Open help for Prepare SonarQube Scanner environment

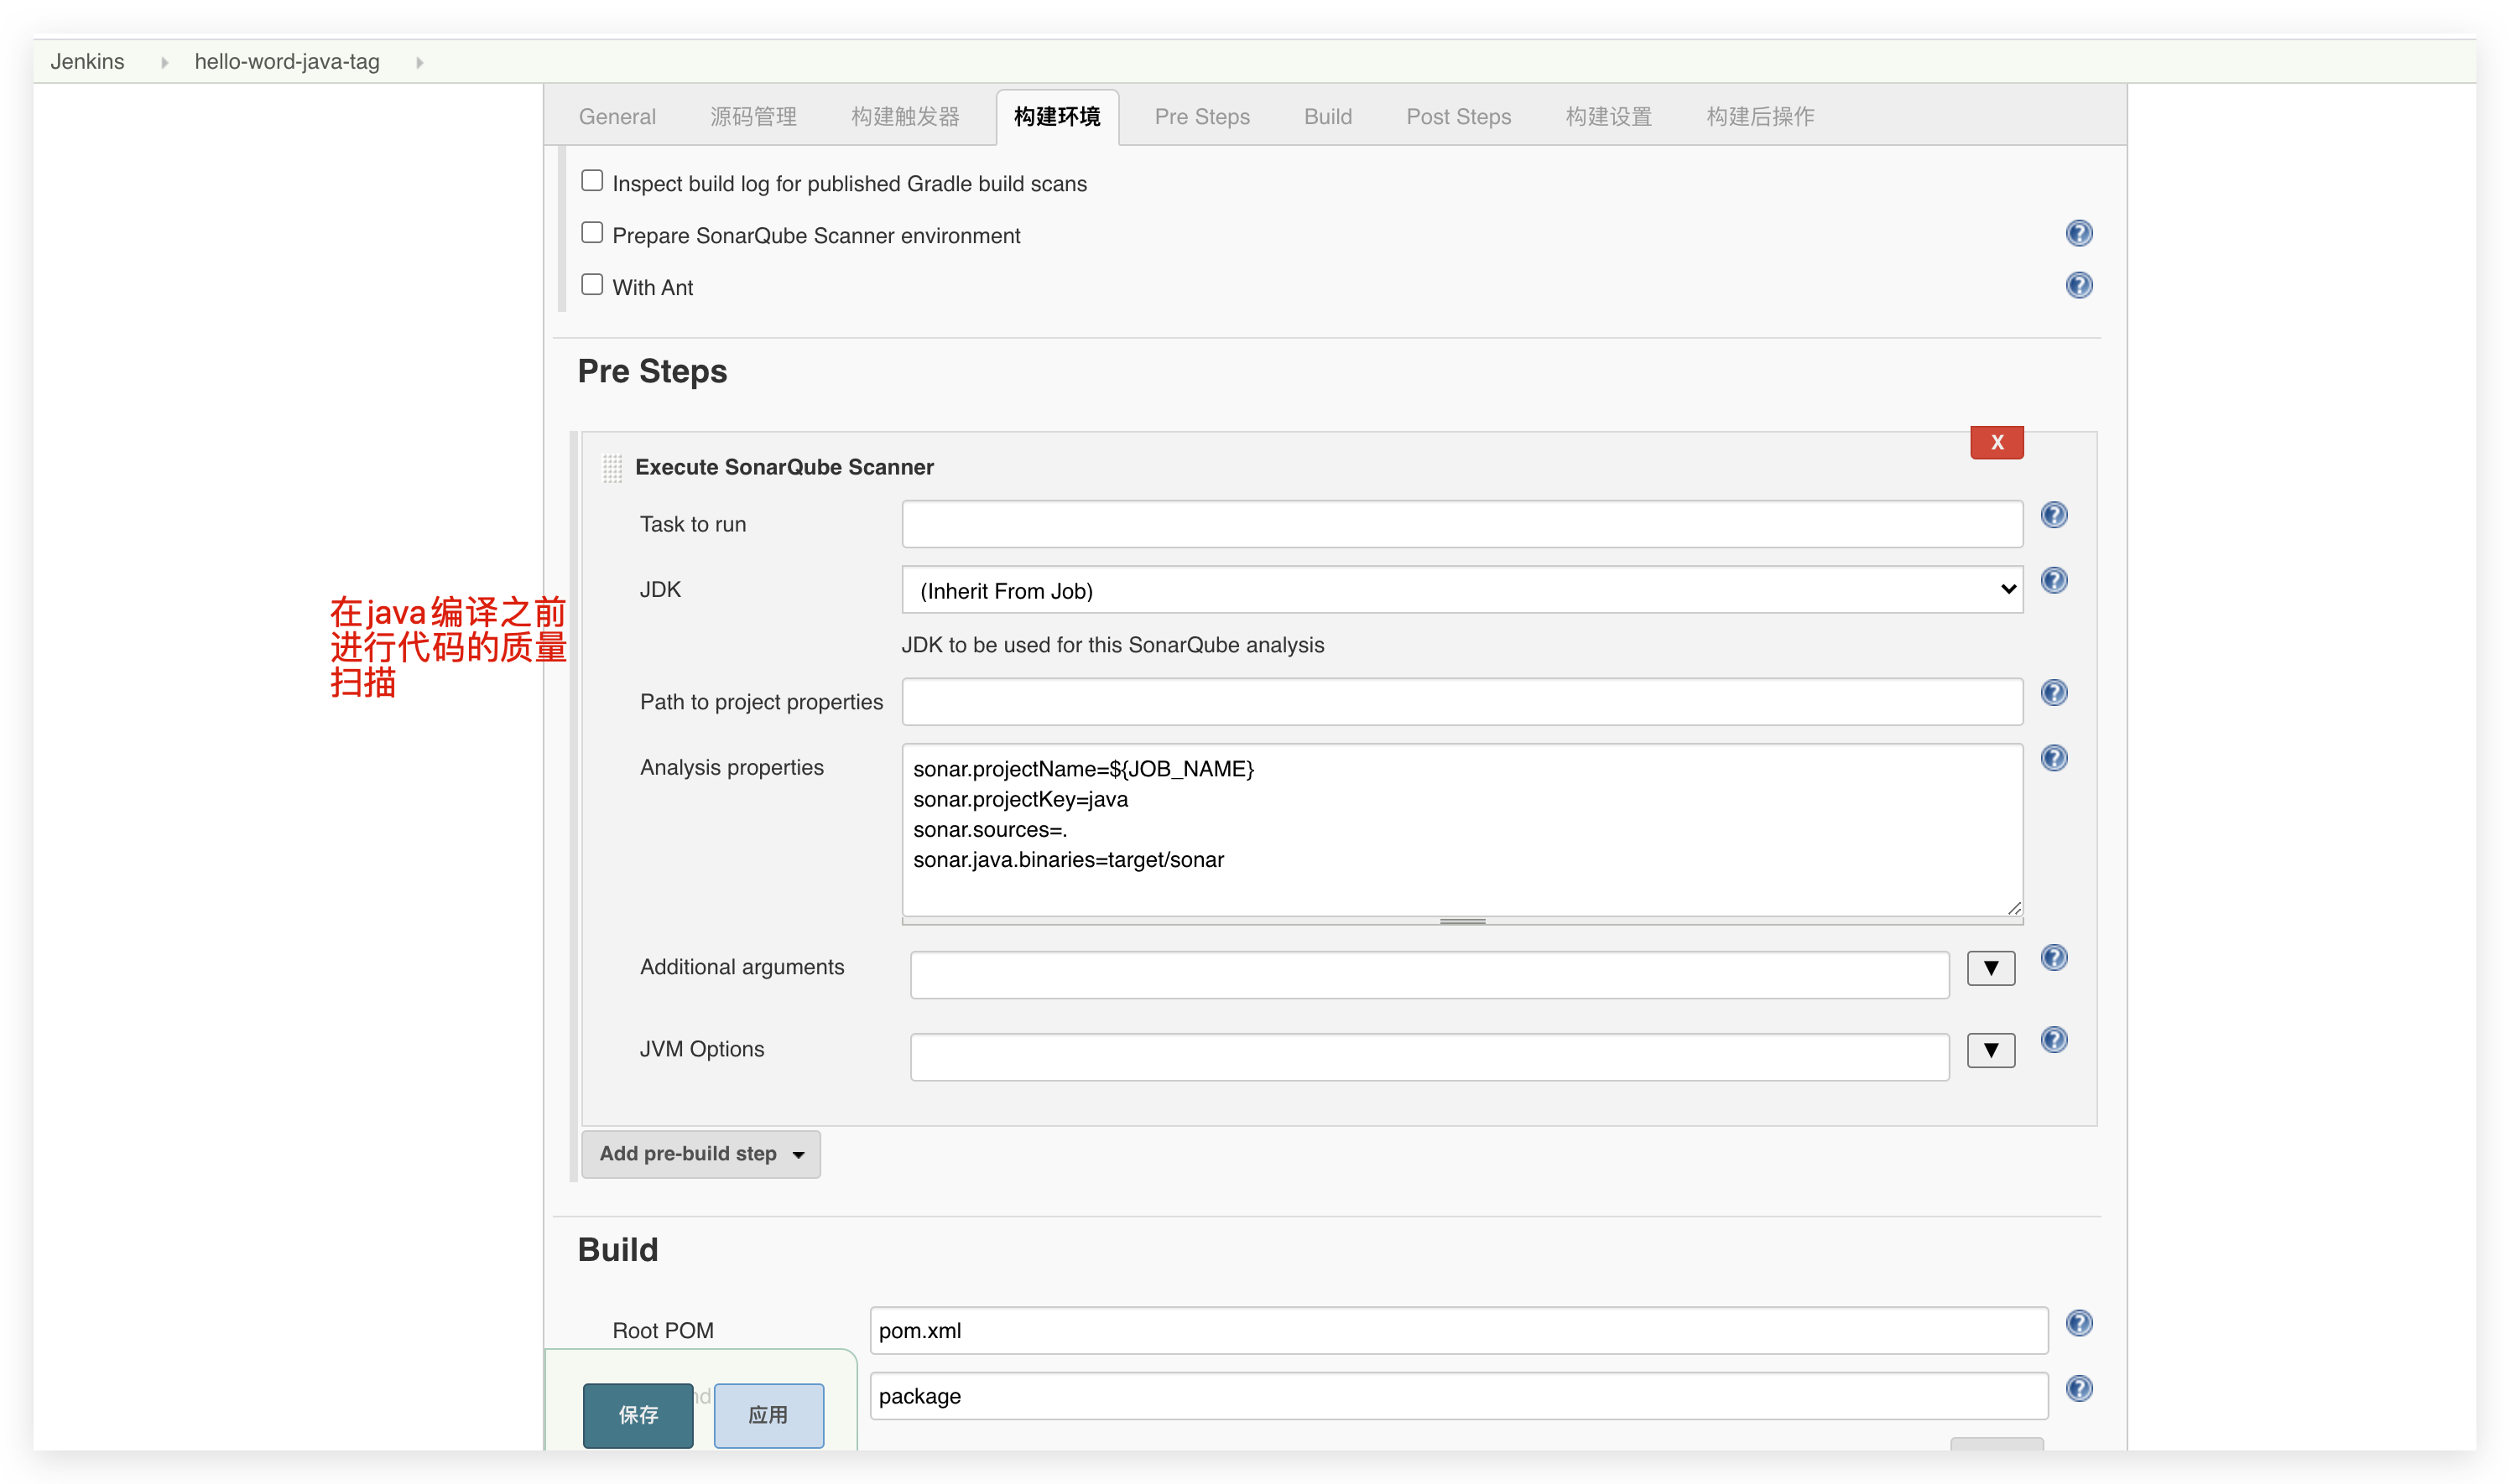pos(2078,234)
